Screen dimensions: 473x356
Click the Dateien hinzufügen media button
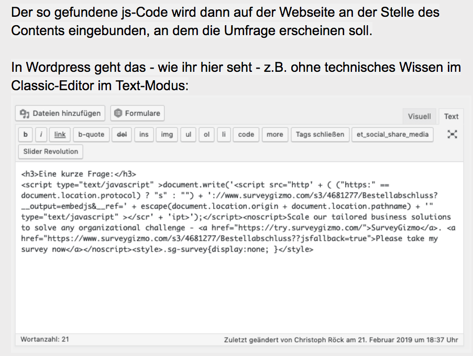pyautogui.click(x=61, y=113)
